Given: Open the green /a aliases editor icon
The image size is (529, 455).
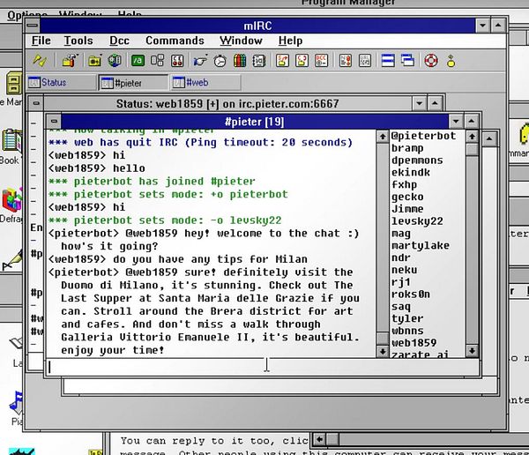Looking at the screenshot, I should [x=138, y=61].
